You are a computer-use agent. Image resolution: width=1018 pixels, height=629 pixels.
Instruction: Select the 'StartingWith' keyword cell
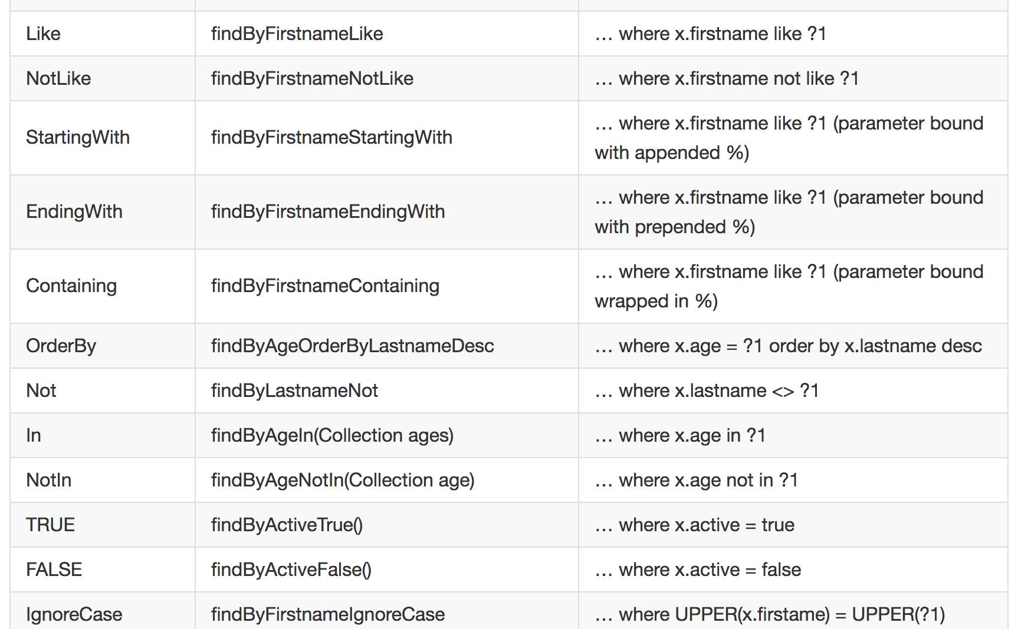tap(78, 137)
